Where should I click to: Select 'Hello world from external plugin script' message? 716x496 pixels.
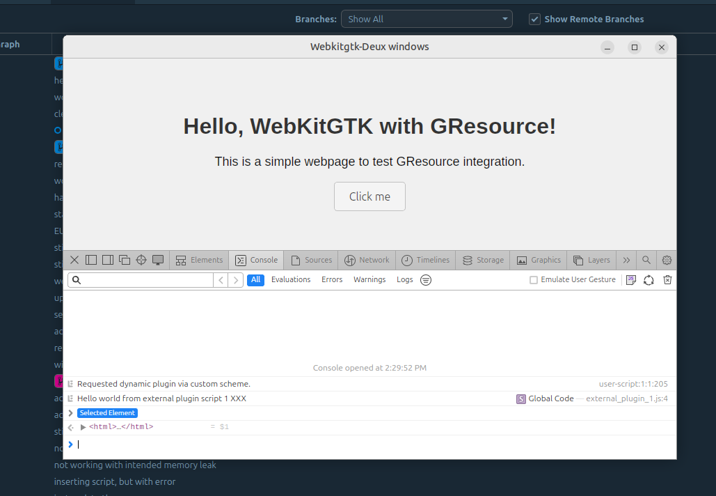[161, 398]
